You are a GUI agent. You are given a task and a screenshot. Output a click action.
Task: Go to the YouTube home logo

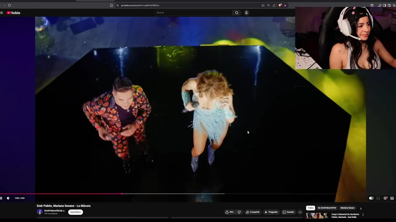(13, 13)
